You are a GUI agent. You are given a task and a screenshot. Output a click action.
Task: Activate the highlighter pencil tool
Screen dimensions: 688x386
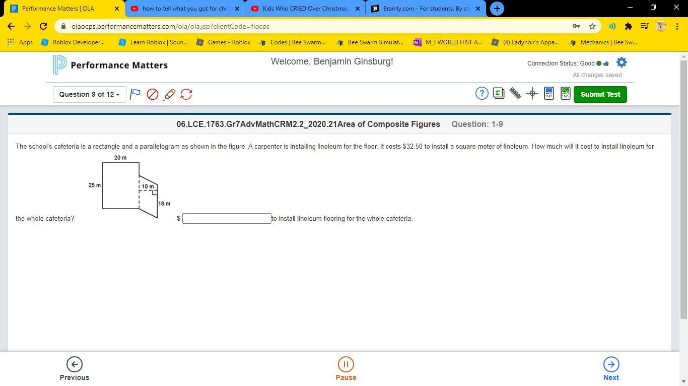(x=169, y=94)
